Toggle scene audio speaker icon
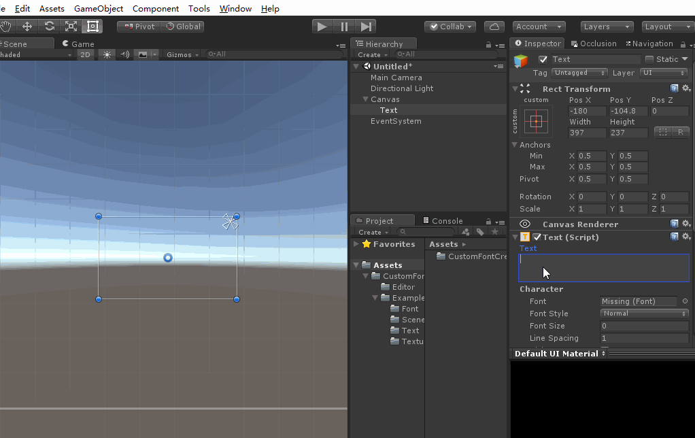The image size is (695, 438). pyautogui.click(x=125, y=54)
